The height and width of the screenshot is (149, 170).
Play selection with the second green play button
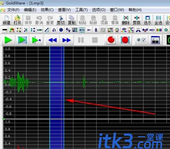point(22,40)
